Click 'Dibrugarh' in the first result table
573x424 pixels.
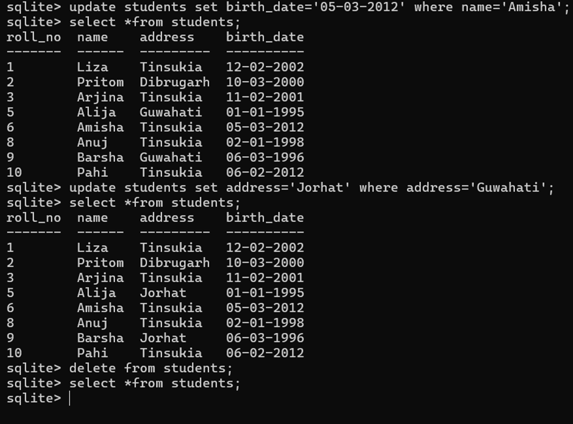(175, 82)
